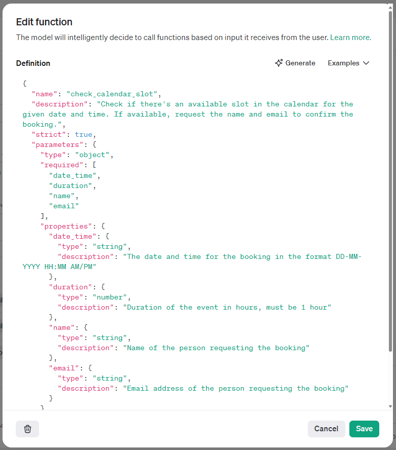Click the "required" key
The image size is (396, 450).
point(61,165)
